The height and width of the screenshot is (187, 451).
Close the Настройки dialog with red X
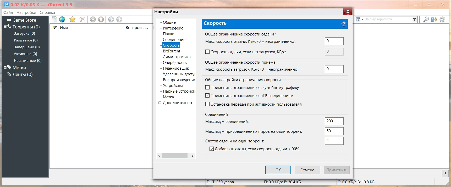coord(348,11)
